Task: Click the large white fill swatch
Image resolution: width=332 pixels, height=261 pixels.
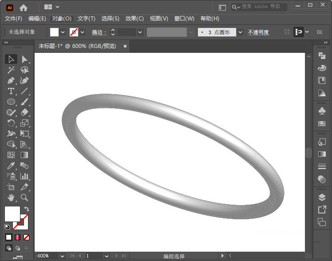Action: (x=12, y=214)
